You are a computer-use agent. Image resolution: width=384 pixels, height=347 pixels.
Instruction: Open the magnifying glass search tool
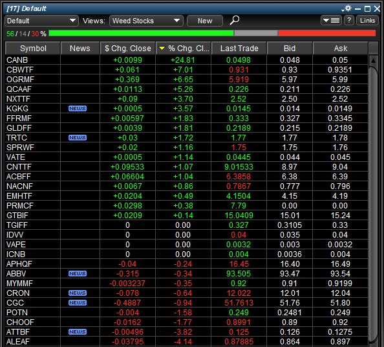235,20
